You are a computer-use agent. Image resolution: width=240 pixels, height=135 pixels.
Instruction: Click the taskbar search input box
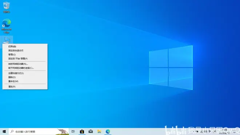pyautogui.click(x=39, y=131)
